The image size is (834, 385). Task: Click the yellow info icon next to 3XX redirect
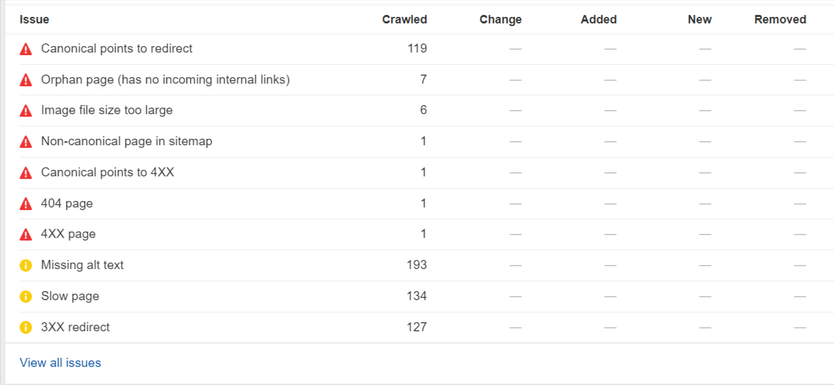tap(26, 327)
